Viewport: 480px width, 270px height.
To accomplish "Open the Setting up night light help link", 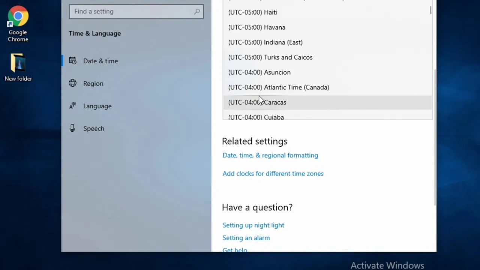I will (253, 225).
